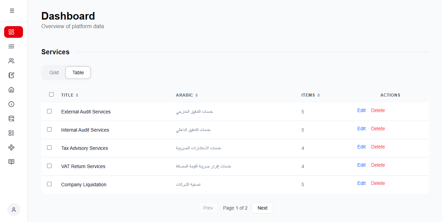The image size is (442, 222).
Task: Click the Arabic name of Internal Audit Services
Action: pyautogui.click(x=193, y=130)
